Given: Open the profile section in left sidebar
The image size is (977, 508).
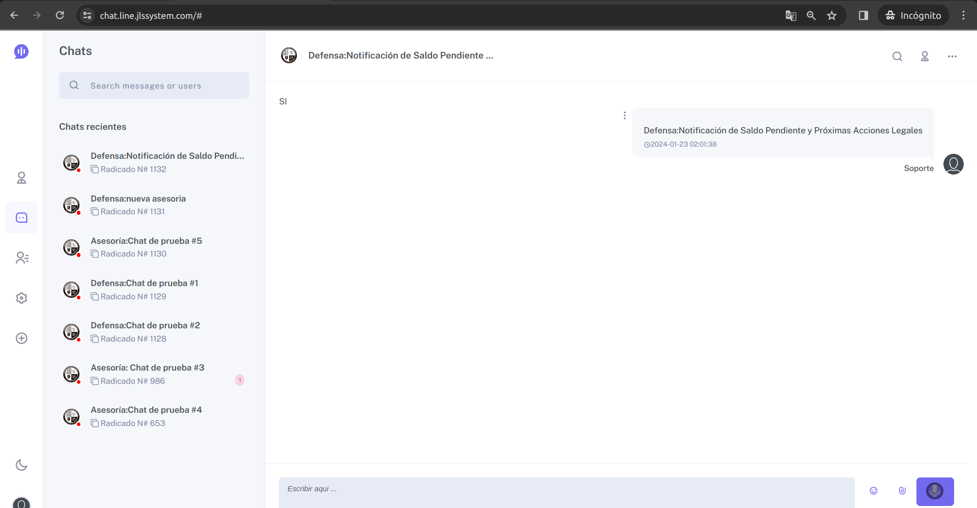Looking at the screenshot, I should 21,178.
